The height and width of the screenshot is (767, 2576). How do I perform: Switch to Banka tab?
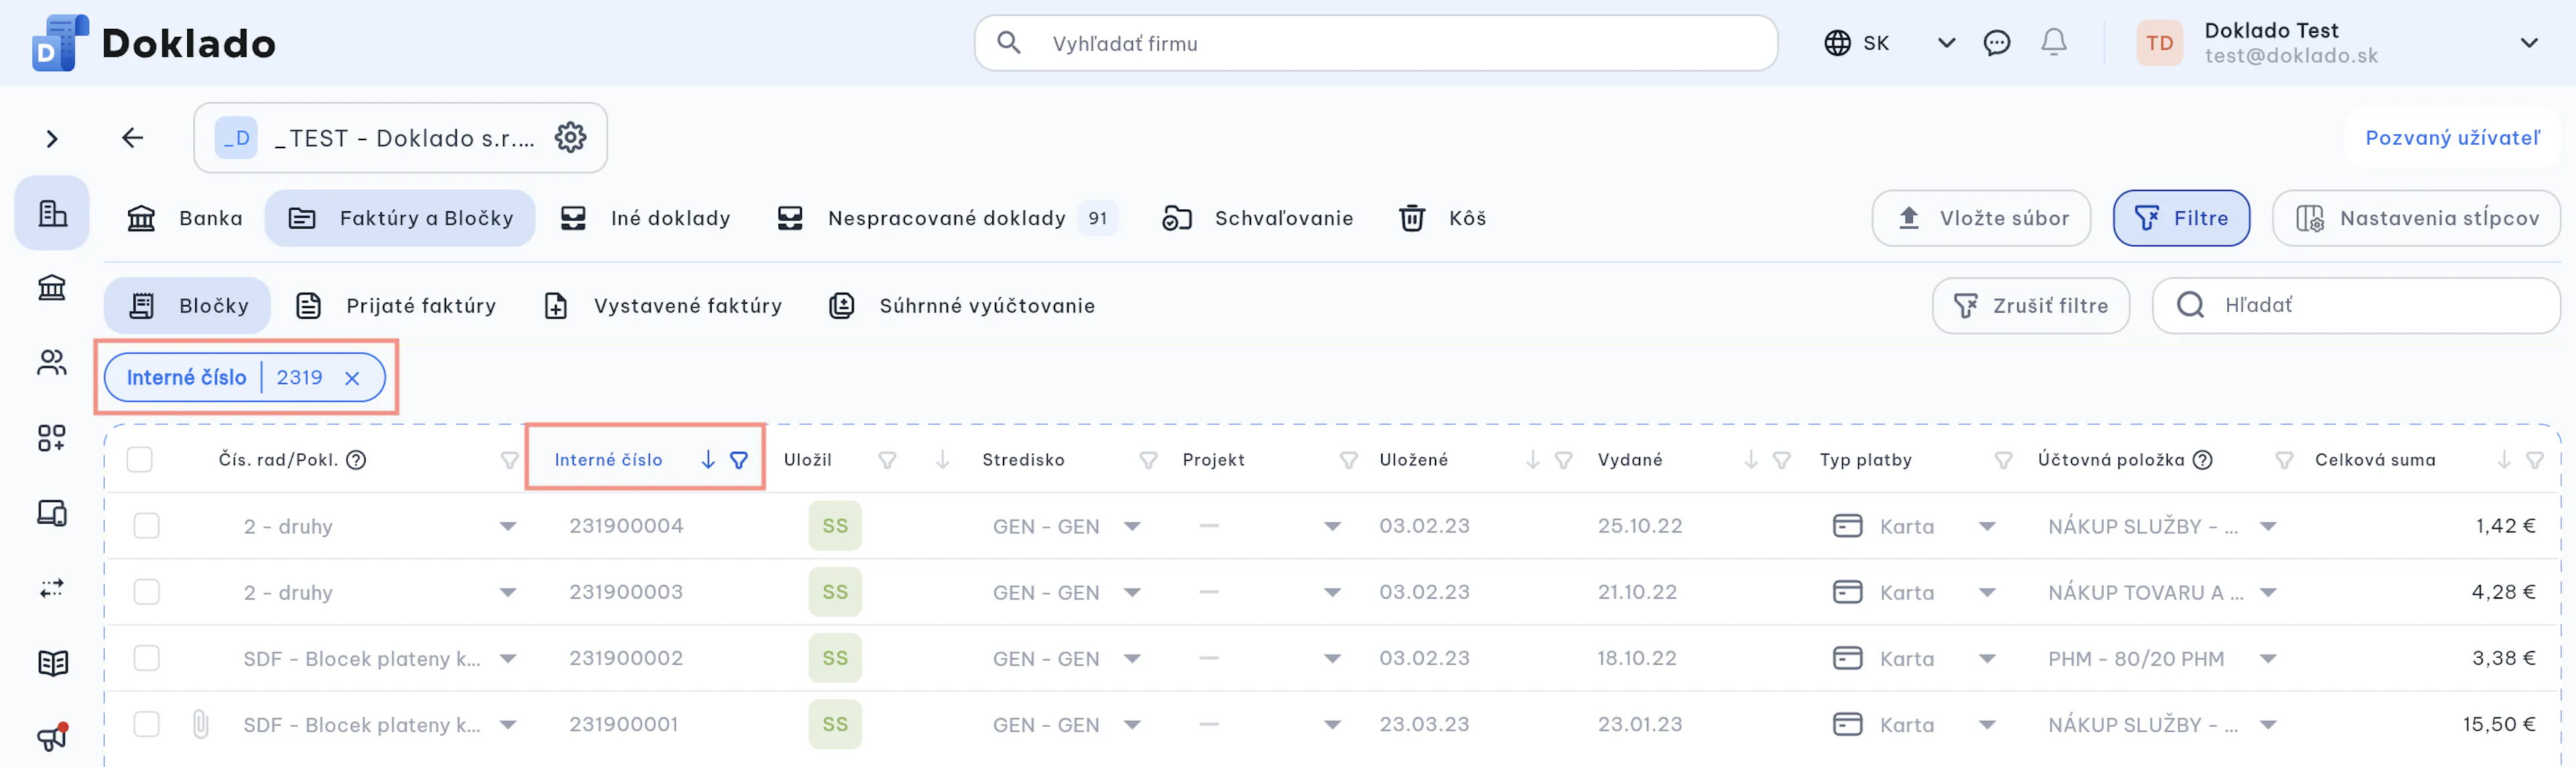185,218
